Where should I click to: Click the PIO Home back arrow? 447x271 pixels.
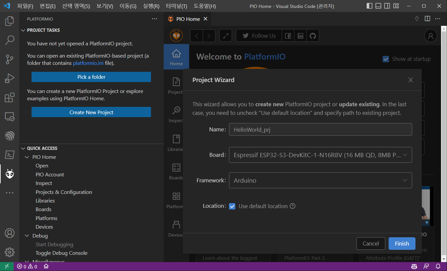point(196,36)
